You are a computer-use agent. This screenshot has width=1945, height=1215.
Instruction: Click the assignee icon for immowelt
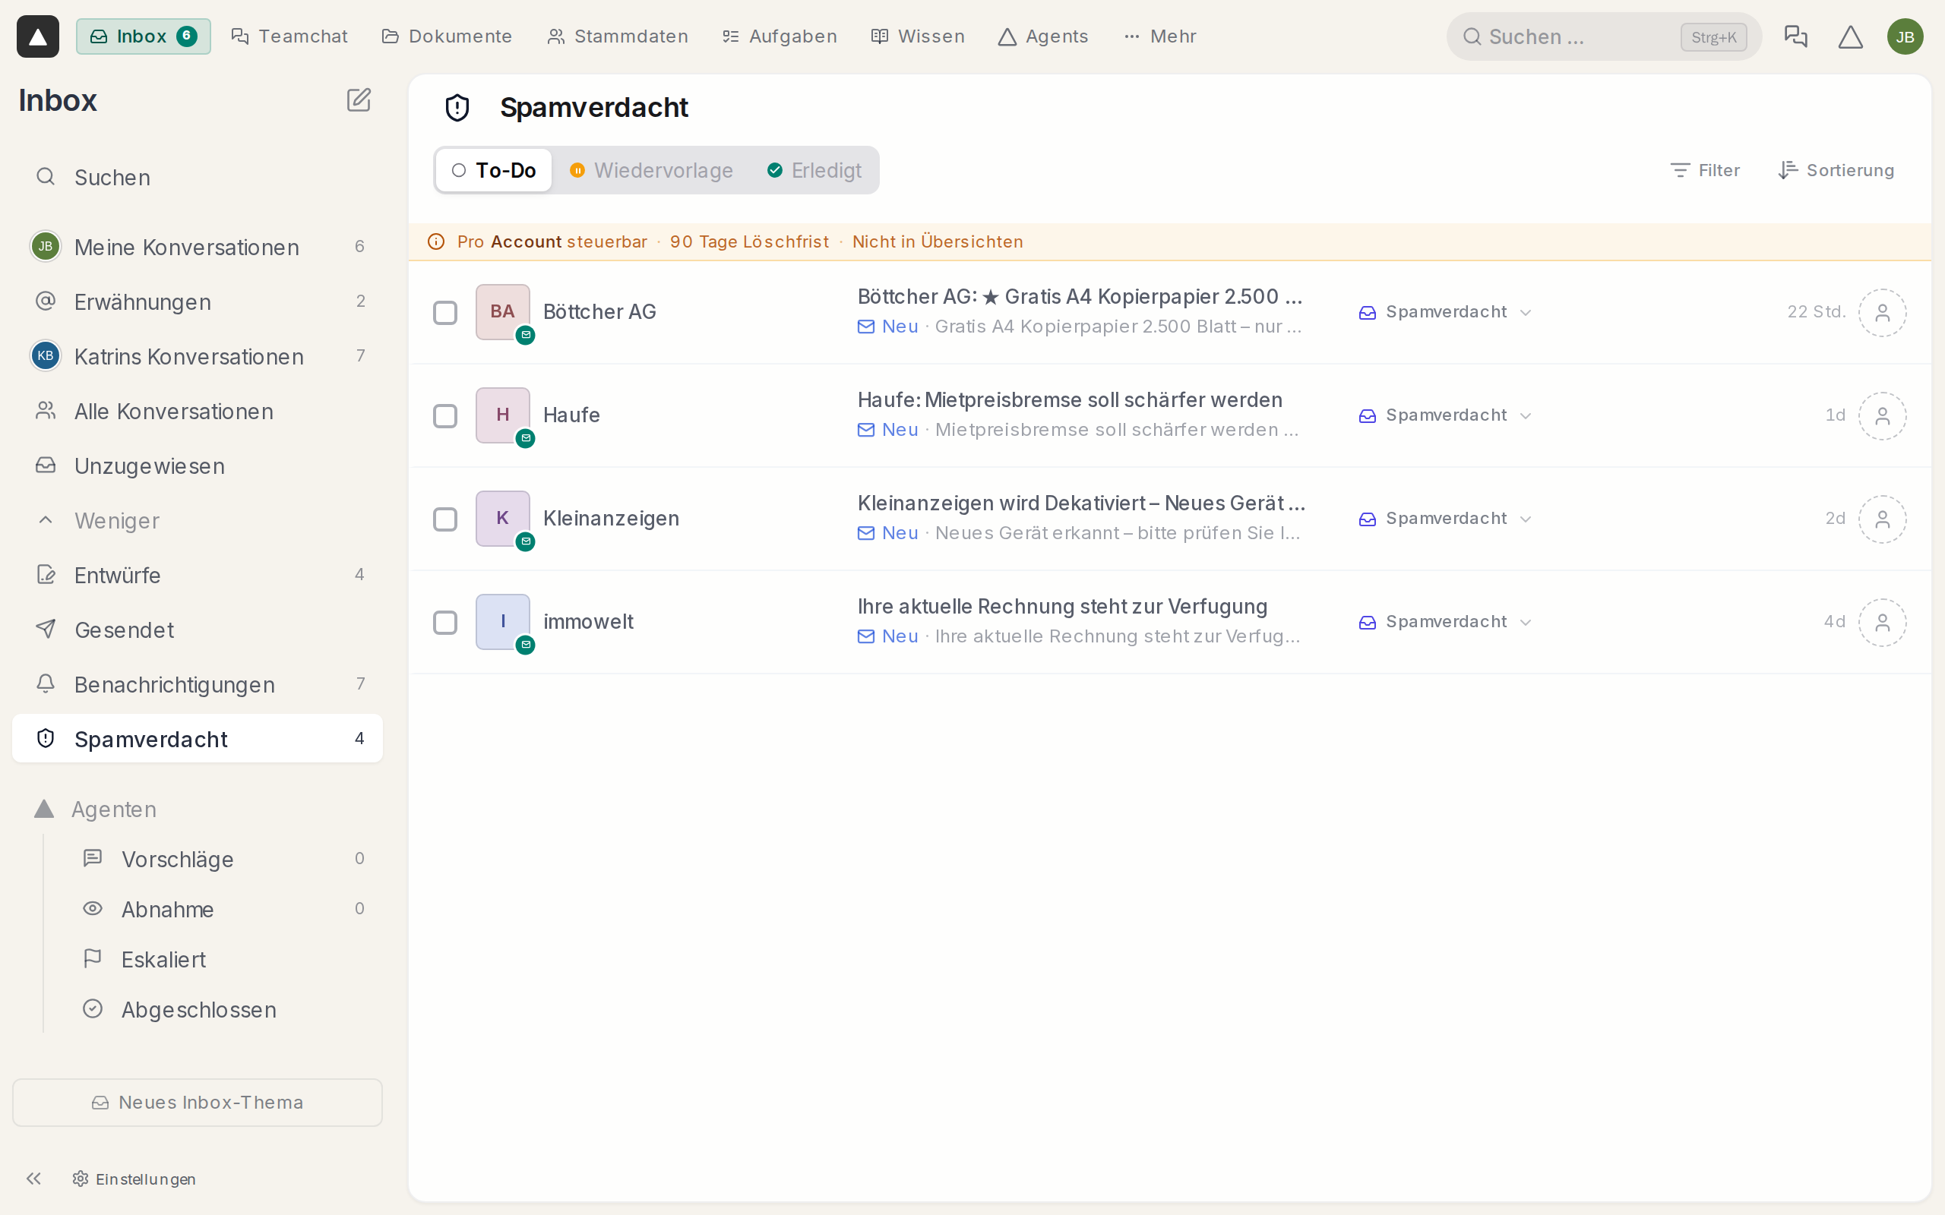pos(1881,622)
